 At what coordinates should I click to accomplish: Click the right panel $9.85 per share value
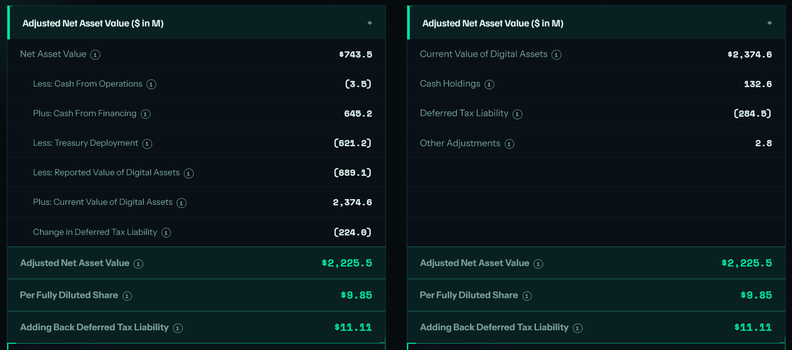coord(756,295)
